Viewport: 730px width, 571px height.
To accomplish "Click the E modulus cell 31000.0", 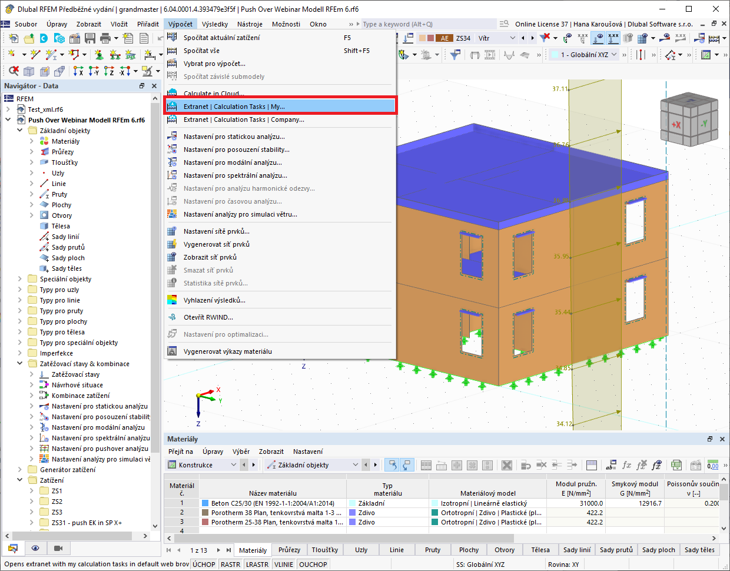I will click(x=575, y=503).
